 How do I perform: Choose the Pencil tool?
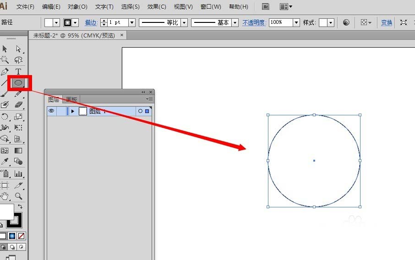coord(18,94)
